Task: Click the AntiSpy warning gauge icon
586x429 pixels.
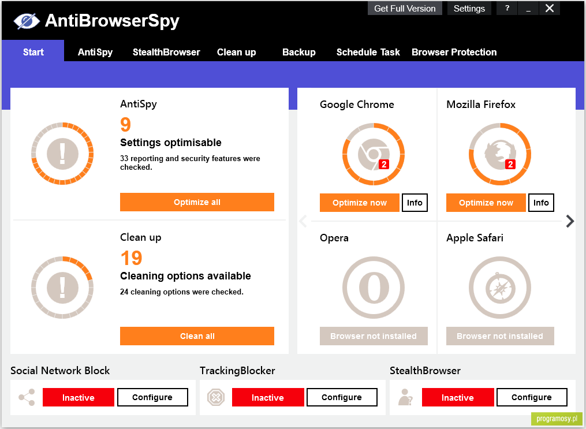Action: coord(62,154)
